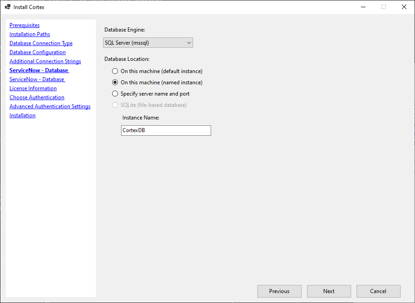The height and width of the screenshot is (303, 415).
Task: Cancel the Cortex installation
Action: 378,291
